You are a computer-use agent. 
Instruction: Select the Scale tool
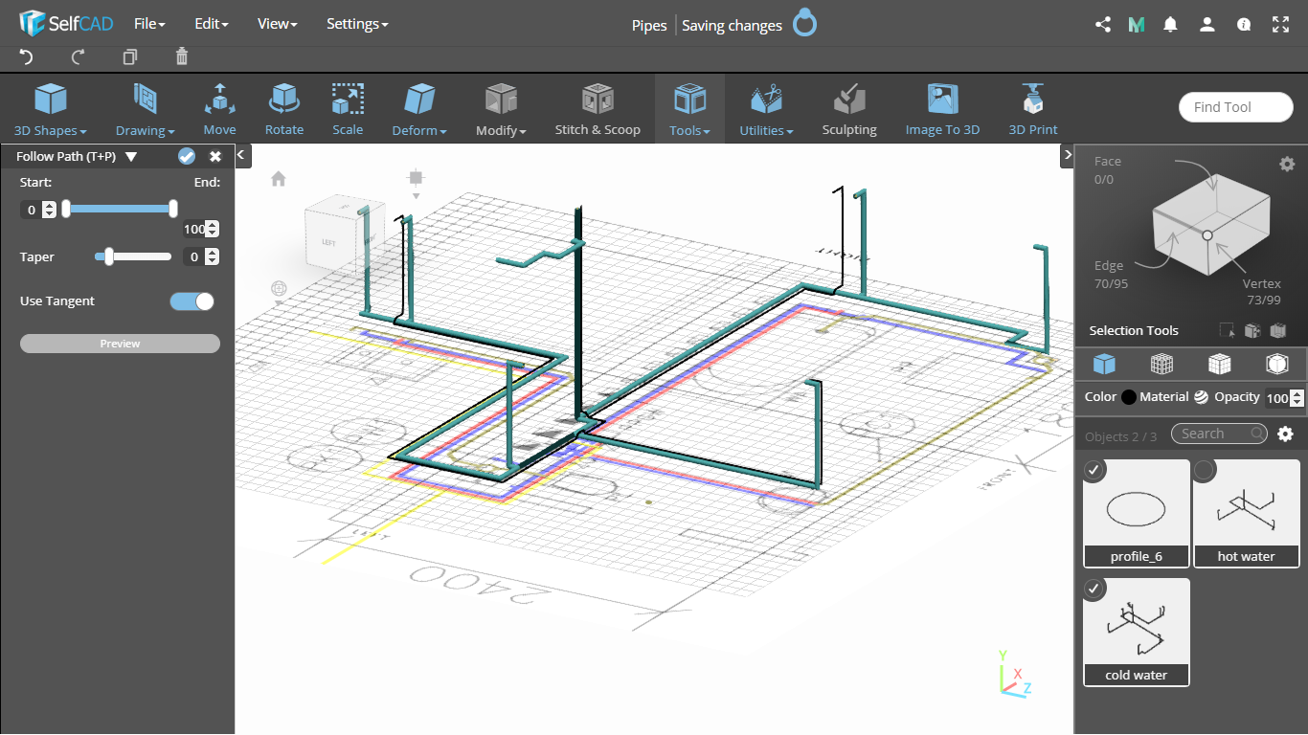pos(348,109)
